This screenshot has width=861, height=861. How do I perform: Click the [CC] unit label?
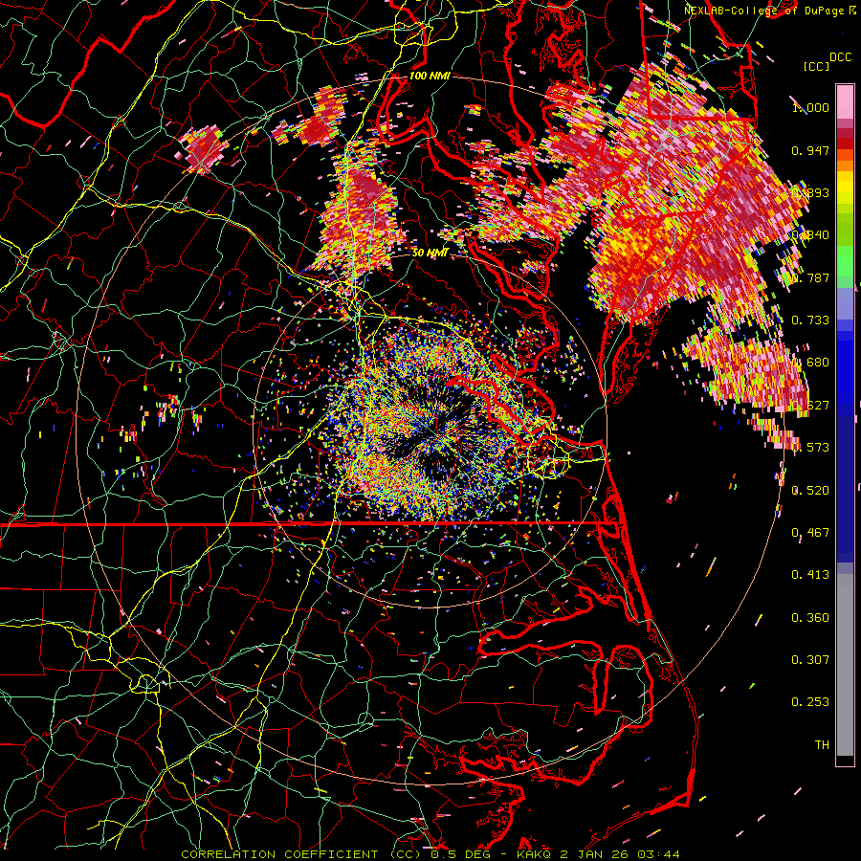click(x=816, y=66)
